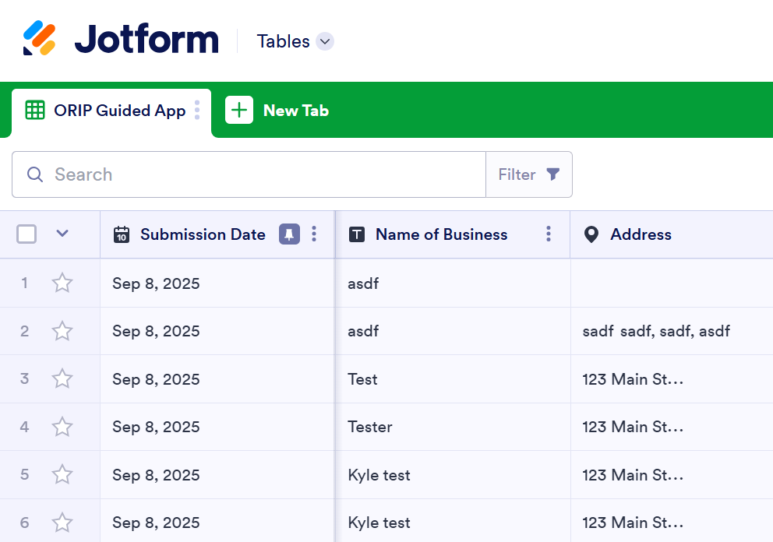
Task: Click the Jotform logo
Action: [121, 38]
